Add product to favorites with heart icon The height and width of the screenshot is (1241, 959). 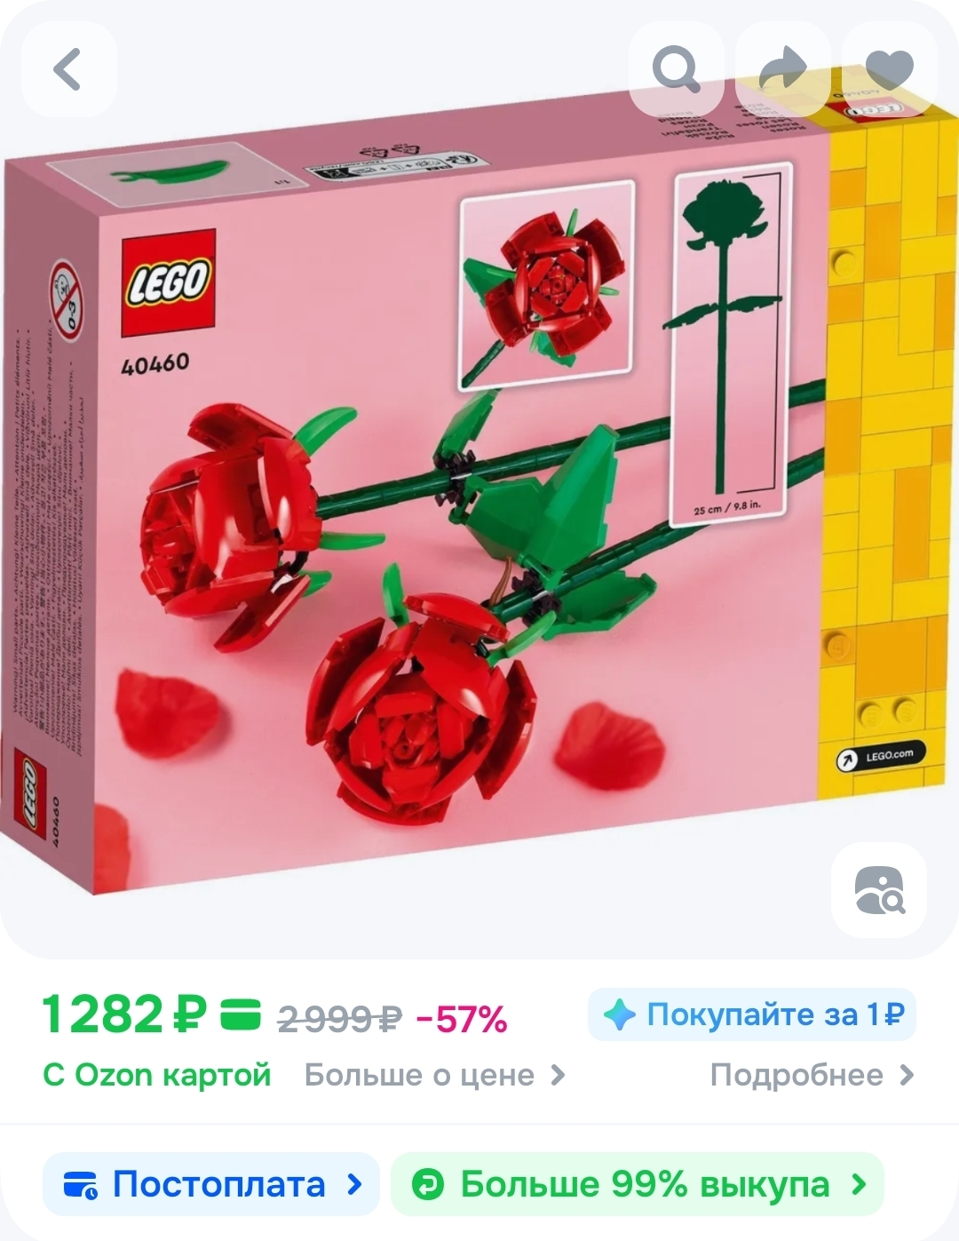point(889,69)
